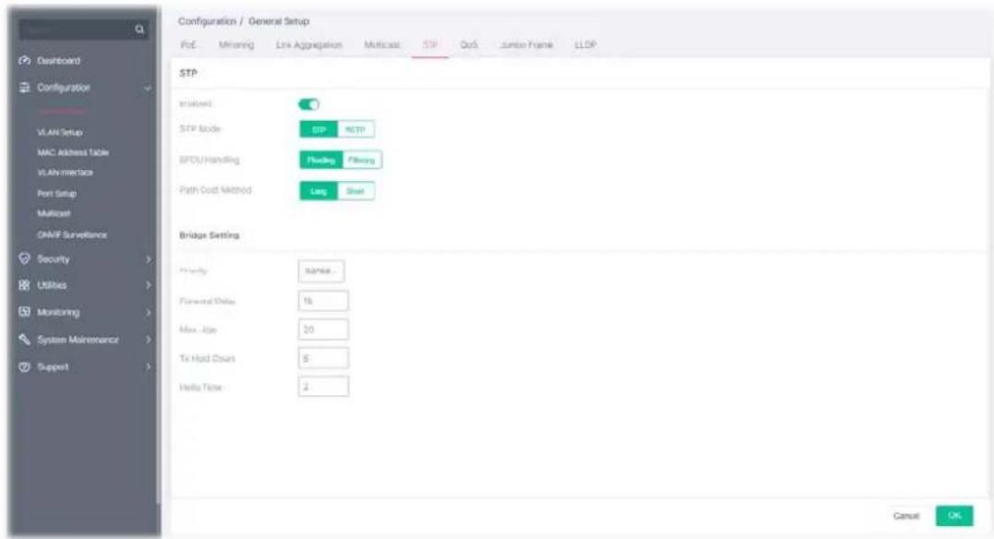The width and height of the screenshot is (994, 539).
Task: Expand the Utilities menu chevron
Action: [149, 285]
